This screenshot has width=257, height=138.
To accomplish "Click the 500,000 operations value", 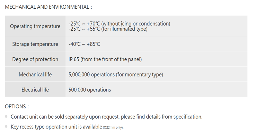I will click(90, 90).
